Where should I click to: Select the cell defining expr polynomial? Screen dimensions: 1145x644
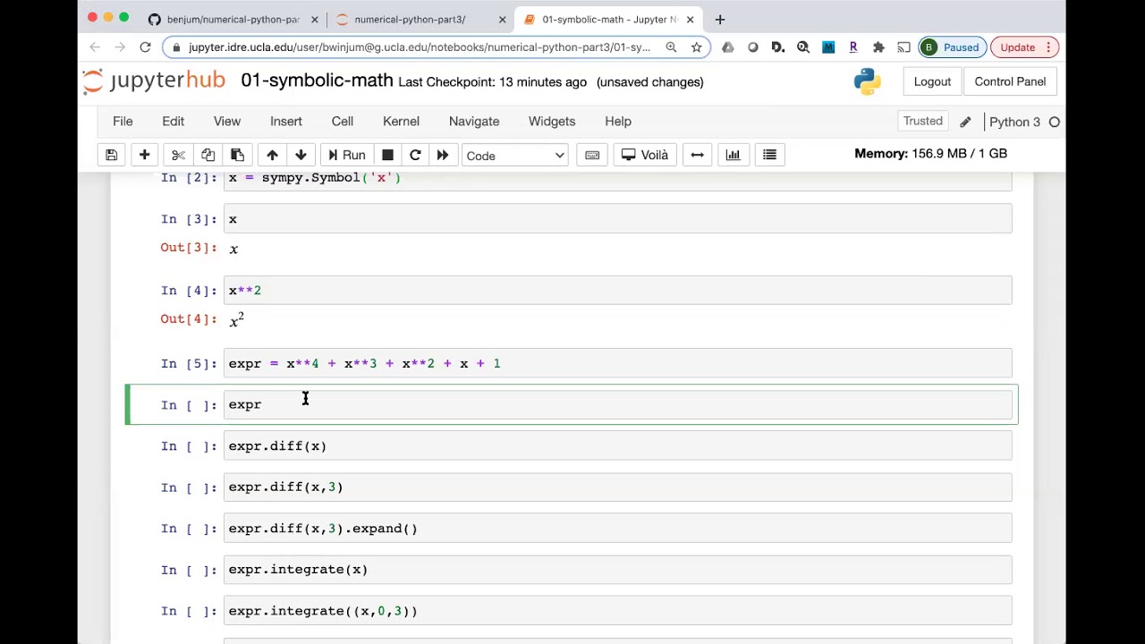(x=618, y=363)
